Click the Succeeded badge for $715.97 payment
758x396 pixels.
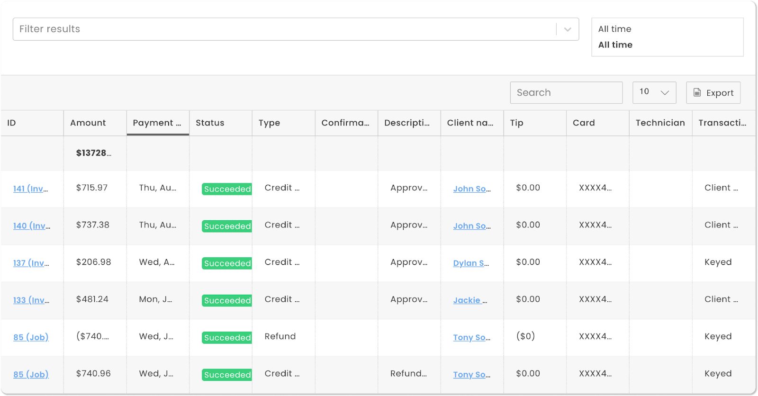click(227, 189)
